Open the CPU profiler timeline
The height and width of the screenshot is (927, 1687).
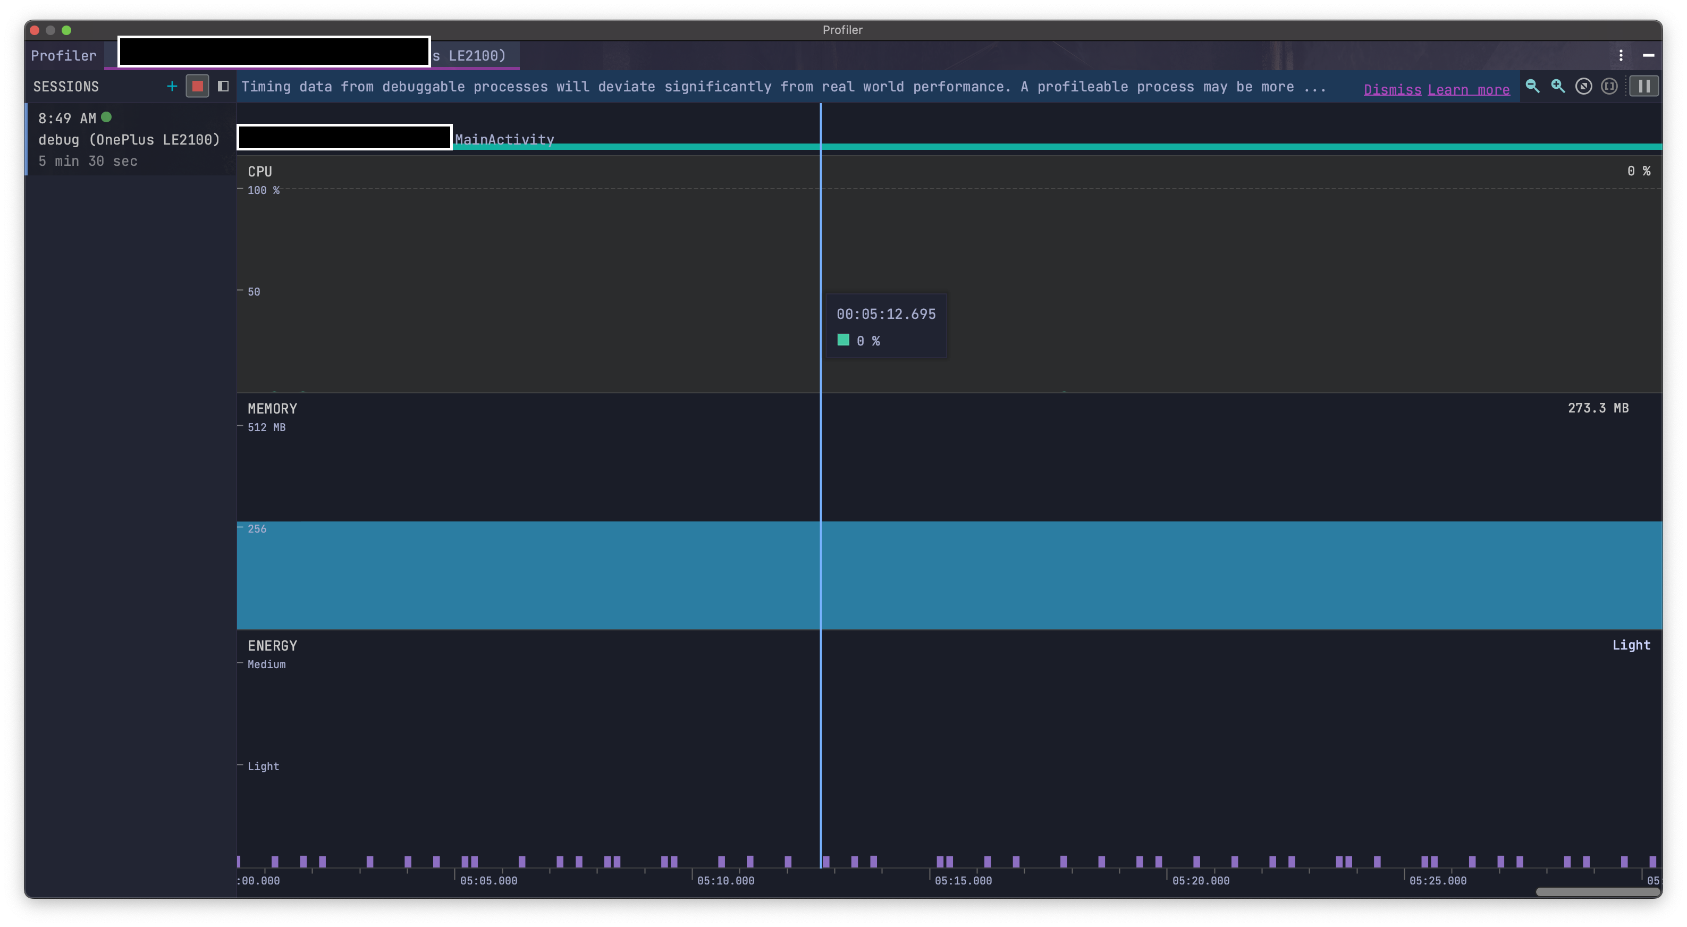tap(524, 275)
